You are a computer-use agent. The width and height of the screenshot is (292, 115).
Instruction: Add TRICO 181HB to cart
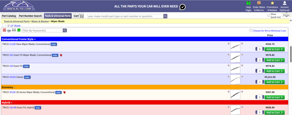(x=275, y=113)
